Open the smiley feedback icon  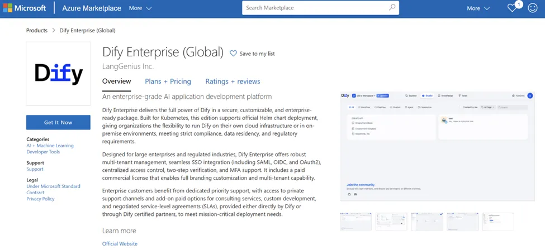pyautogui.click(x=533, y=8)
